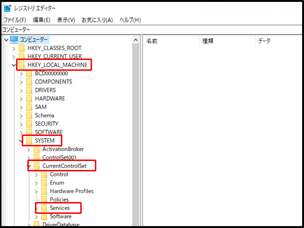
Task: Expand the Hardware Profiles key
Action: (x=36, y=192)
